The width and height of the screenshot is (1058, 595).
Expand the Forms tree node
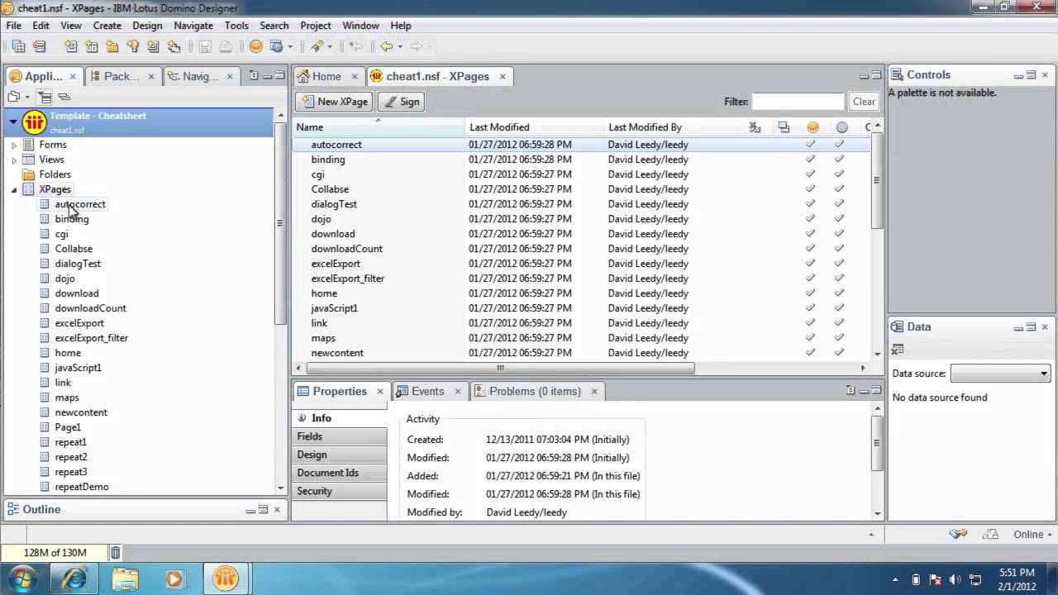(x=14, y=145)
